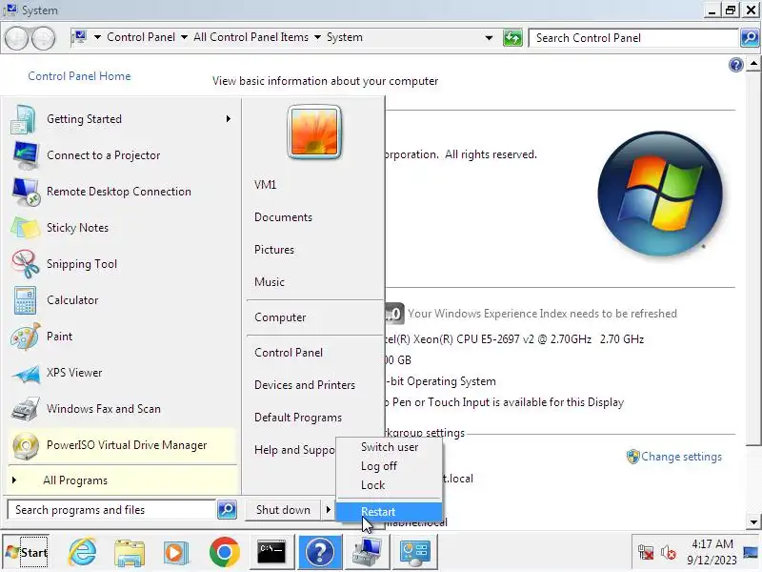Open Windows Explorer folder on taskbar

130,552
